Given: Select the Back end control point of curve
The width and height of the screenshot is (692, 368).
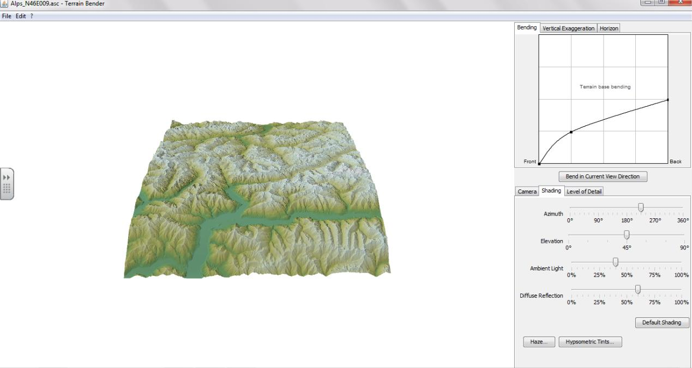Looking at the screenshot, I should pos(667,100).
